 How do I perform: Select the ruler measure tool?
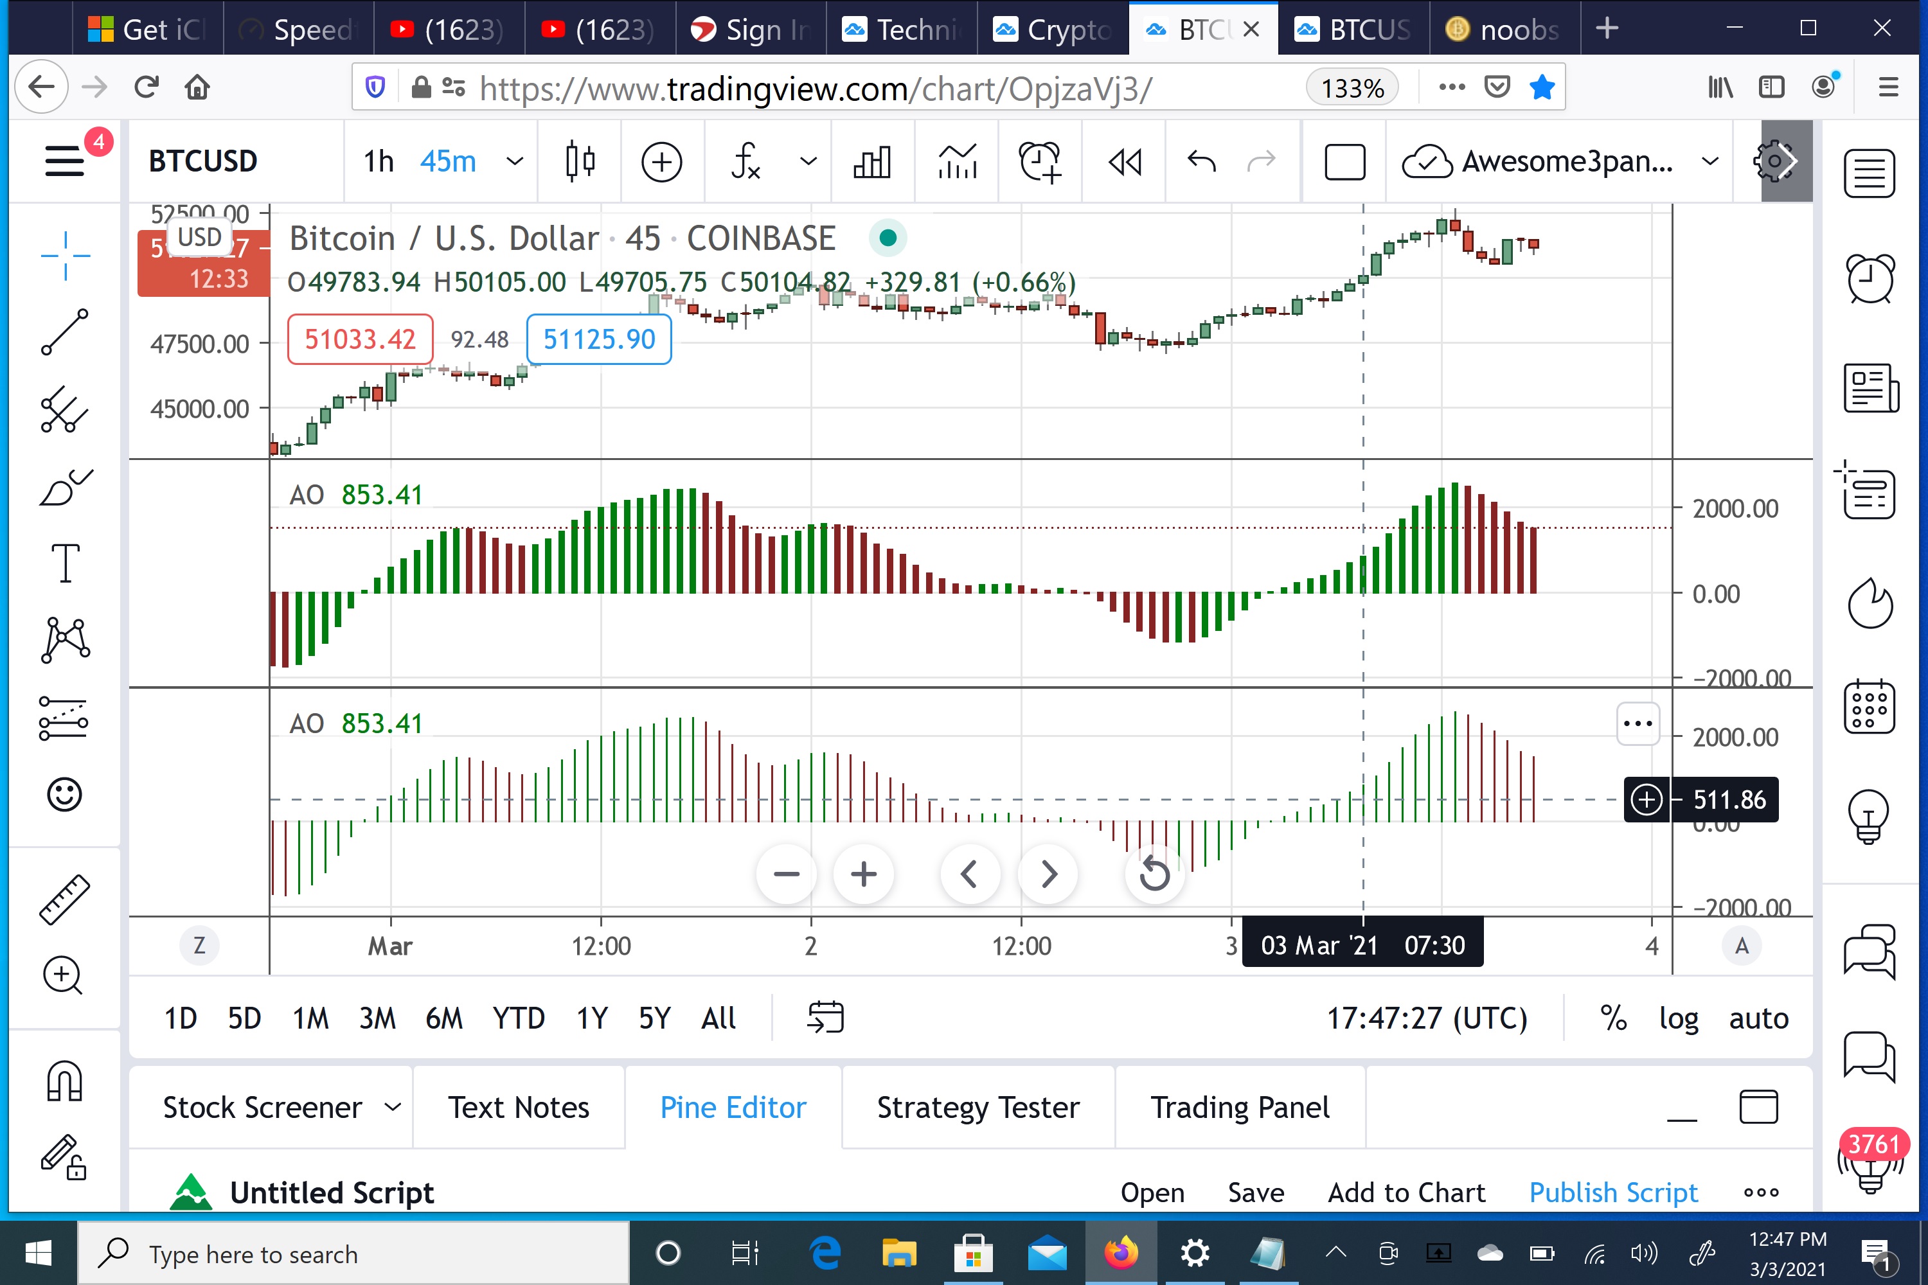pos(65,900)
